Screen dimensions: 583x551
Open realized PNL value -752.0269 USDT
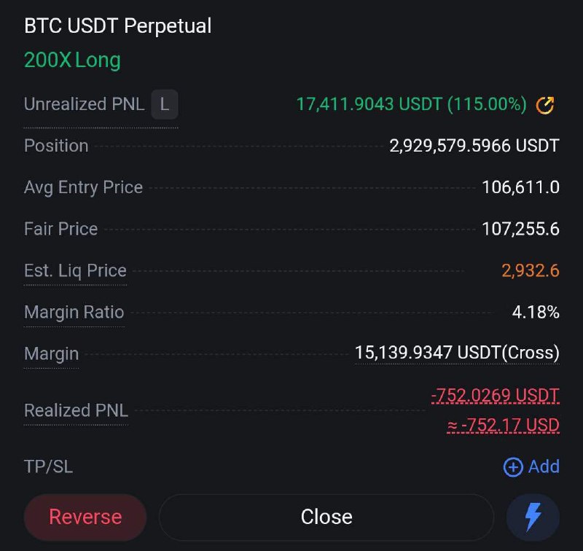pos(496,395)
